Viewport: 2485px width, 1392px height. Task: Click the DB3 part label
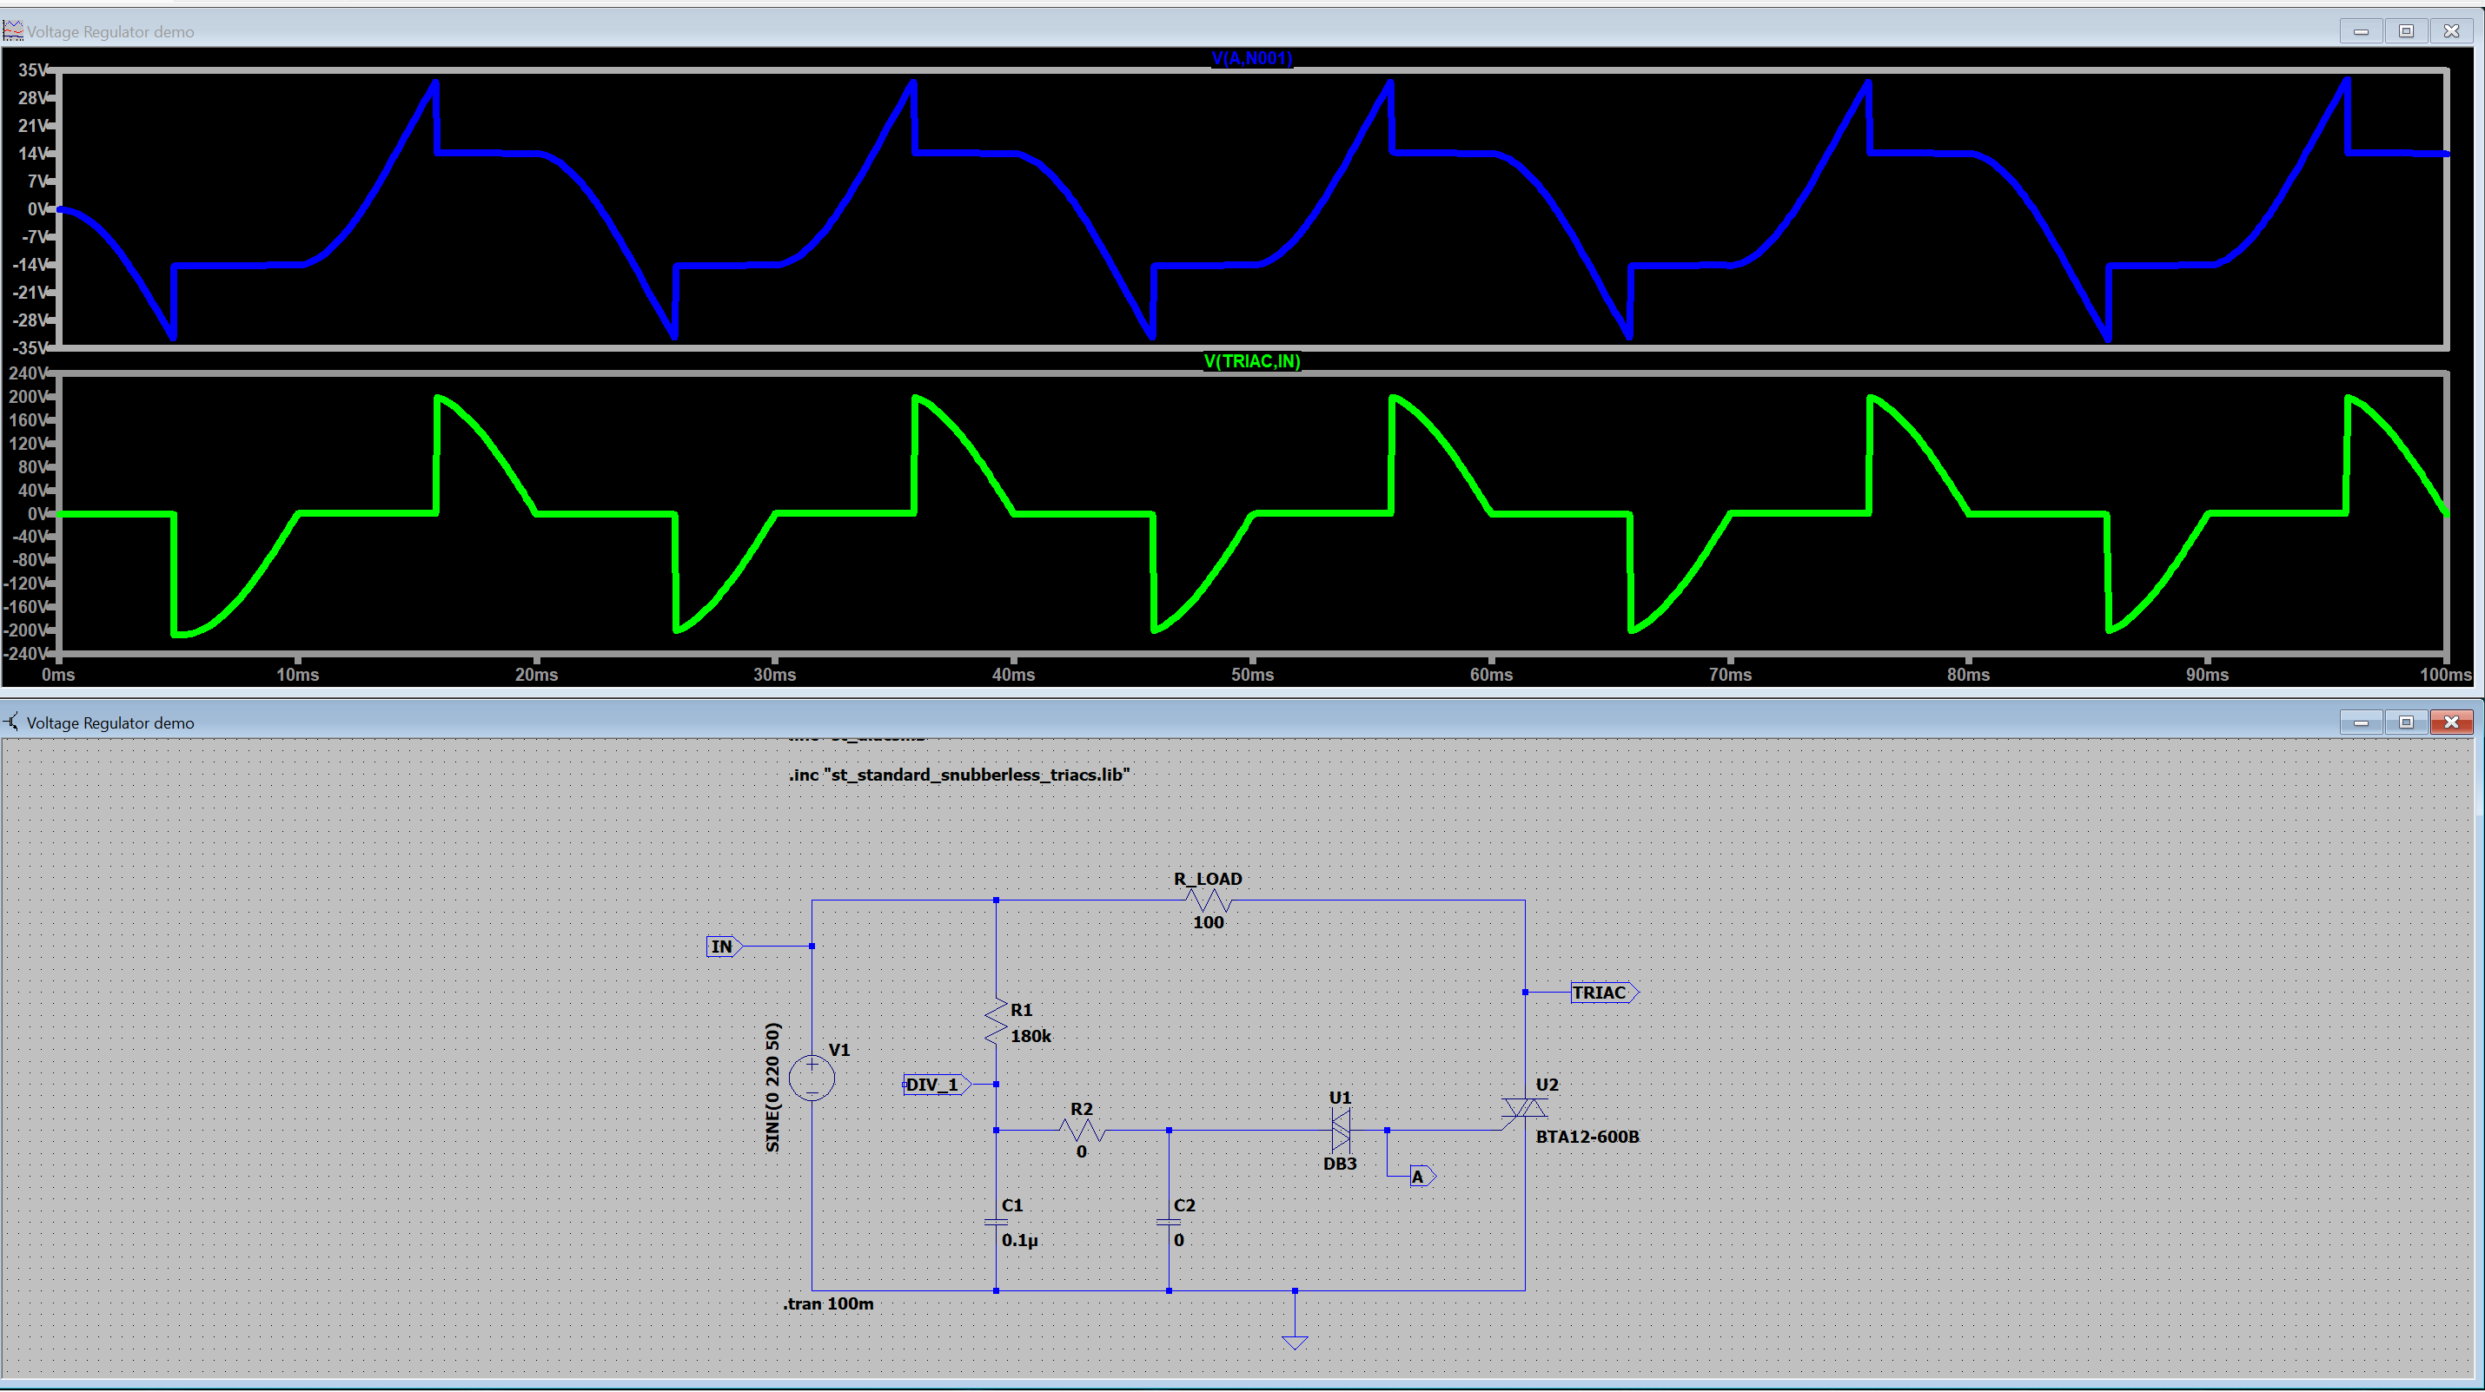coord(1340,1164)
